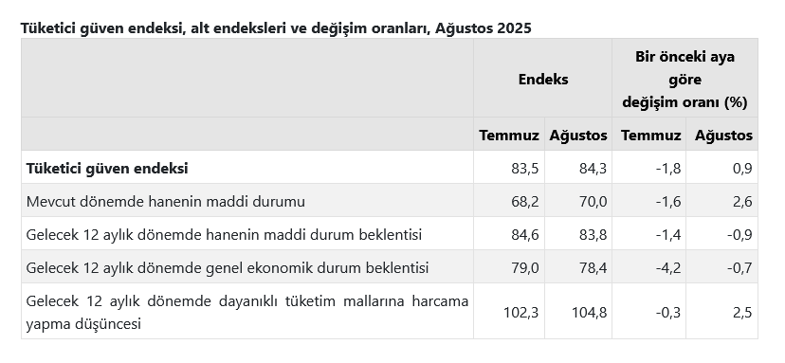
Task: Click the Bir önceki aya göre değişim oranı header
Action: pos(685,79)
